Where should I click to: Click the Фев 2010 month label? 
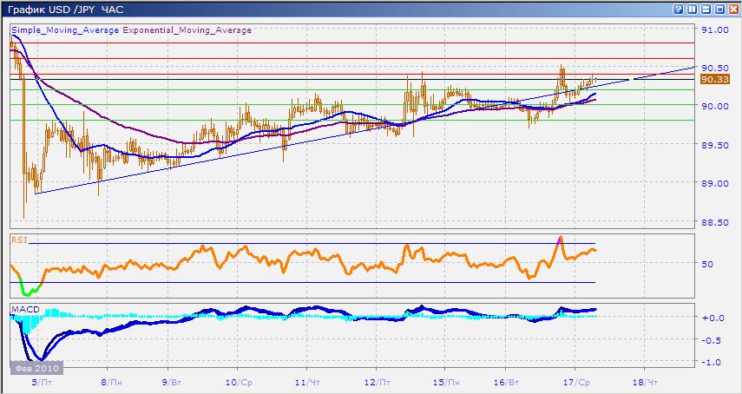click(x=30, y=369)
